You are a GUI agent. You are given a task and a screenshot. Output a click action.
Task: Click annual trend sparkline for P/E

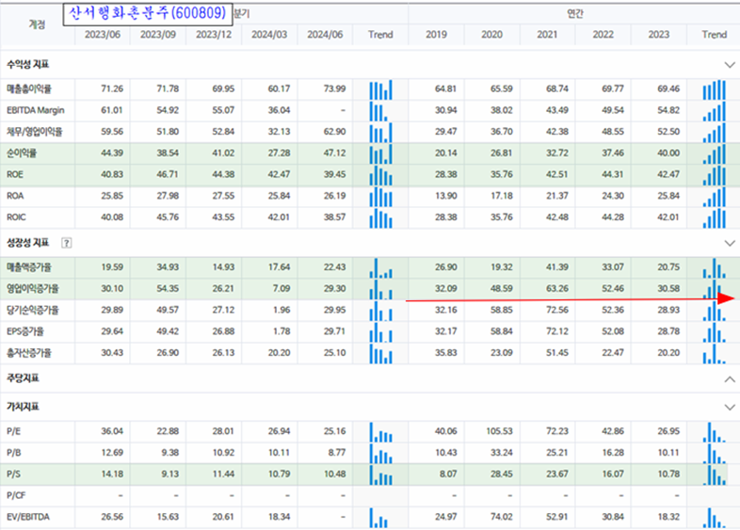tap(714, 433)
